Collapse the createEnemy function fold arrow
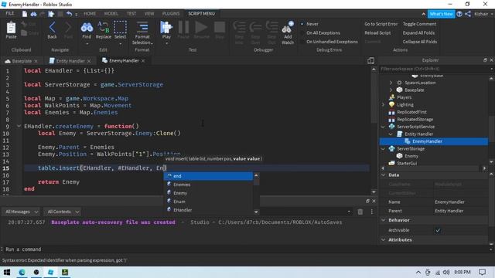The width and height of the screenshot is (495, 278). tap(19, 126)
